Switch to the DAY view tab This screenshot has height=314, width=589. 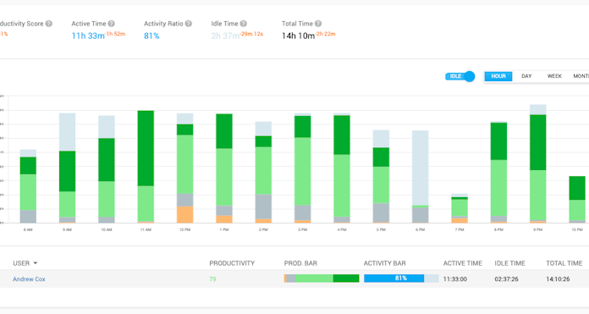point(526,76)
